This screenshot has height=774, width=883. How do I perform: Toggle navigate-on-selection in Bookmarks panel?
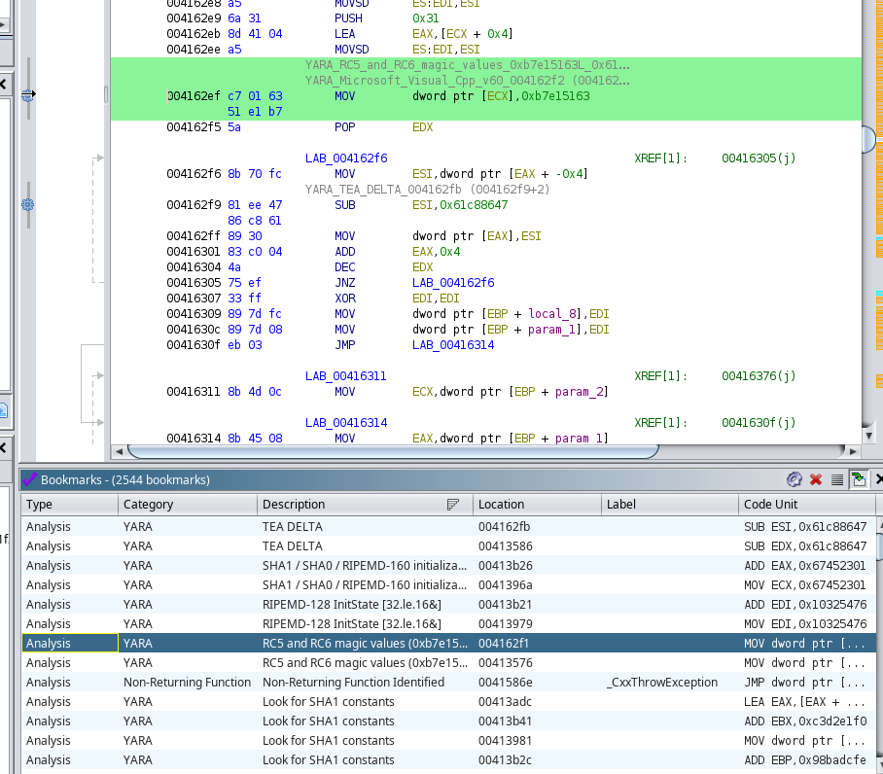[x=859, y=479]
